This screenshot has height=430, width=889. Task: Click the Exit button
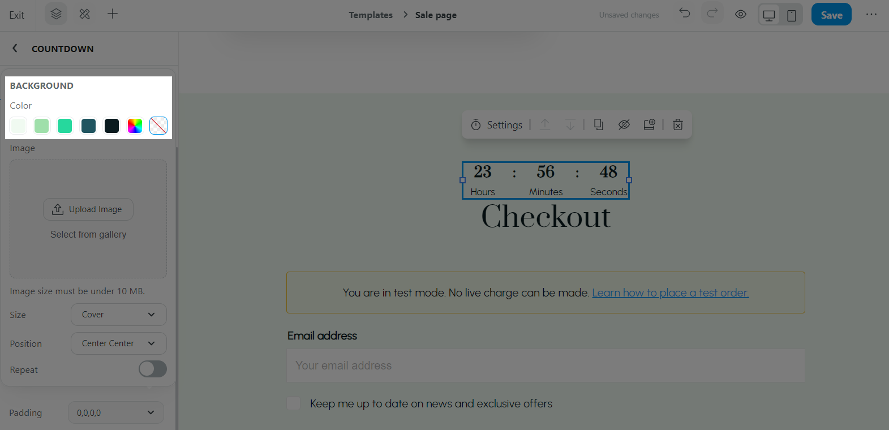point(17,15)
